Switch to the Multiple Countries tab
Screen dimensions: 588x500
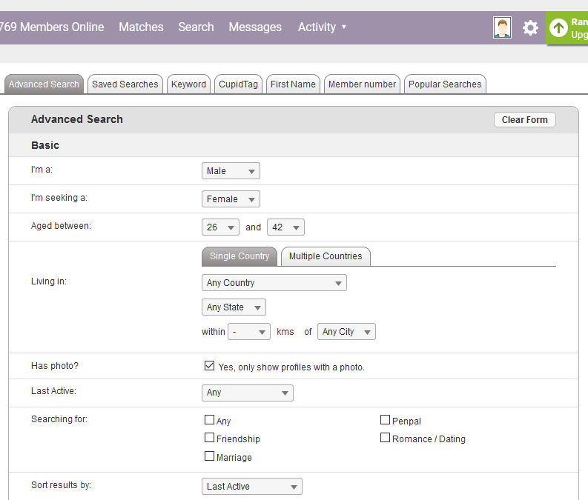click(x=326, y=256)
